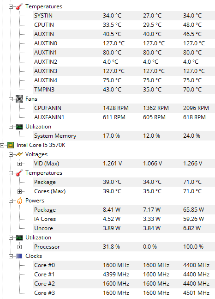
Task: Click the 59.26 W max IA Cores power
Action: click(193, 219)
